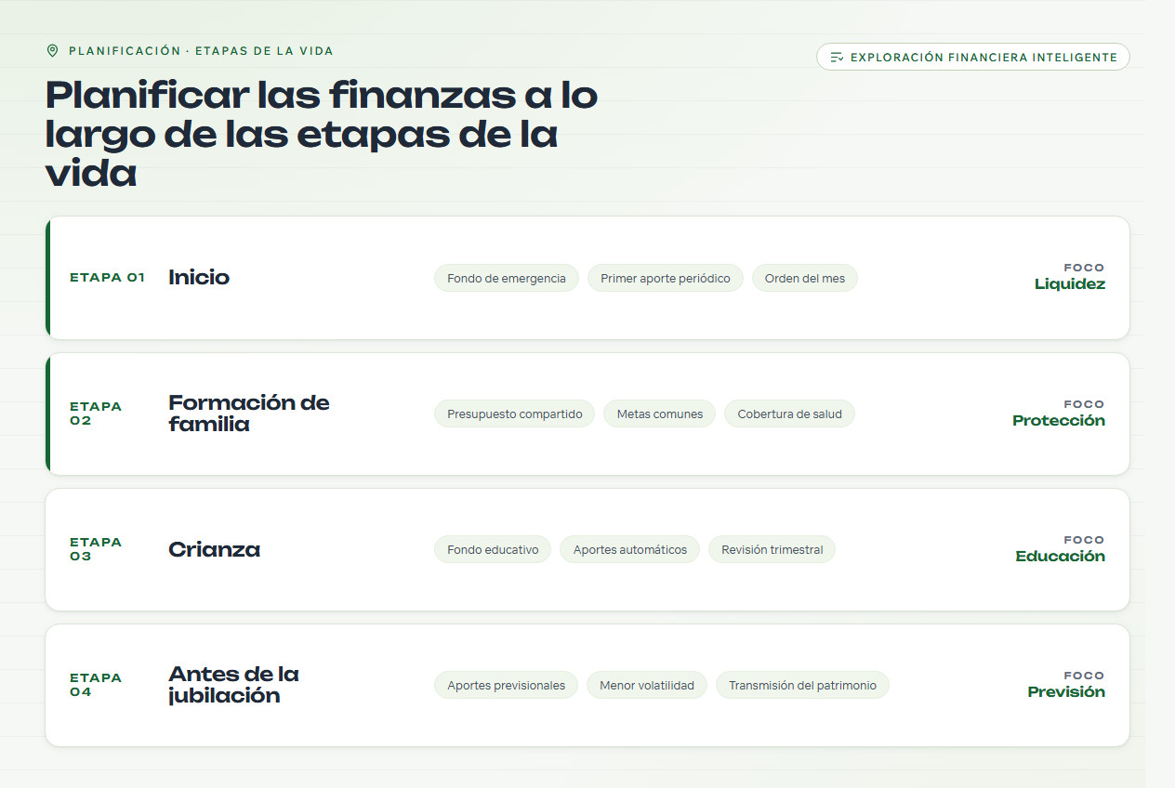The width and height of the screenshot is (1175, 788).
Task: Click the Metas comunes chip
Action: click(660, 414)
